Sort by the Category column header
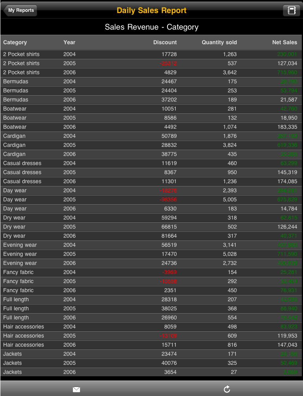 15,42
